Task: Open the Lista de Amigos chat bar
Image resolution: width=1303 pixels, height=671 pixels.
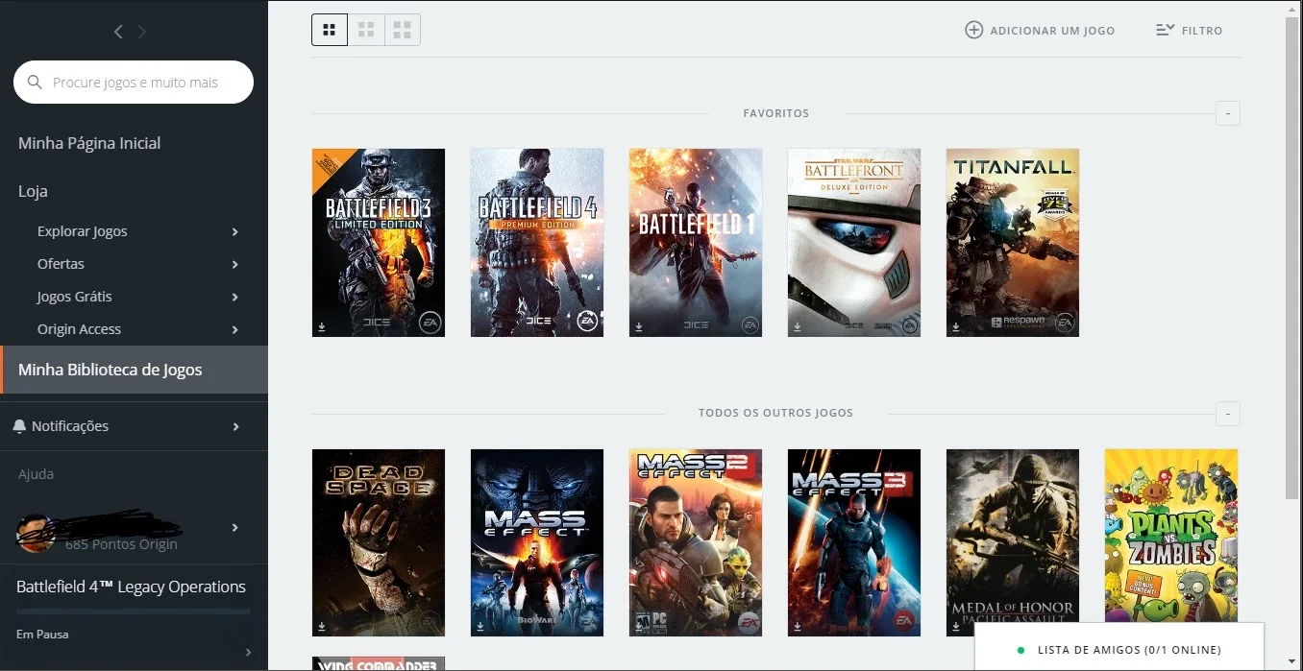Action: pyautogui.click(x=1119, y=650)
